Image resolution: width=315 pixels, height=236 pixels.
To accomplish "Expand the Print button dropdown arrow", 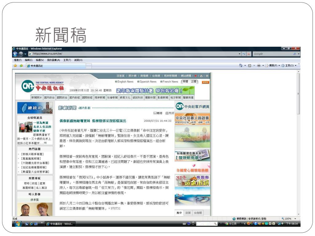I will 263,66.
